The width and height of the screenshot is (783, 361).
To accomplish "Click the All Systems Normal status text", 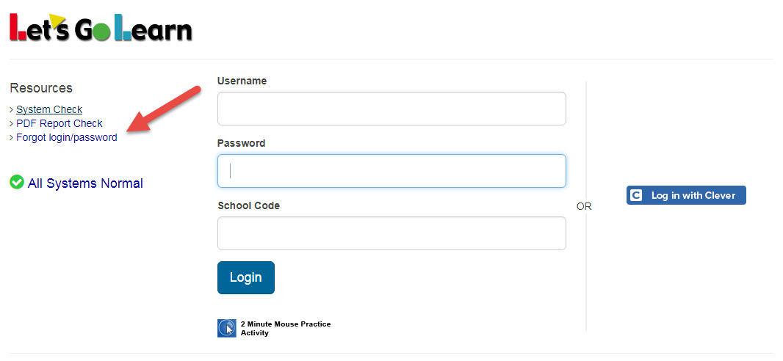I will (85, 183).
